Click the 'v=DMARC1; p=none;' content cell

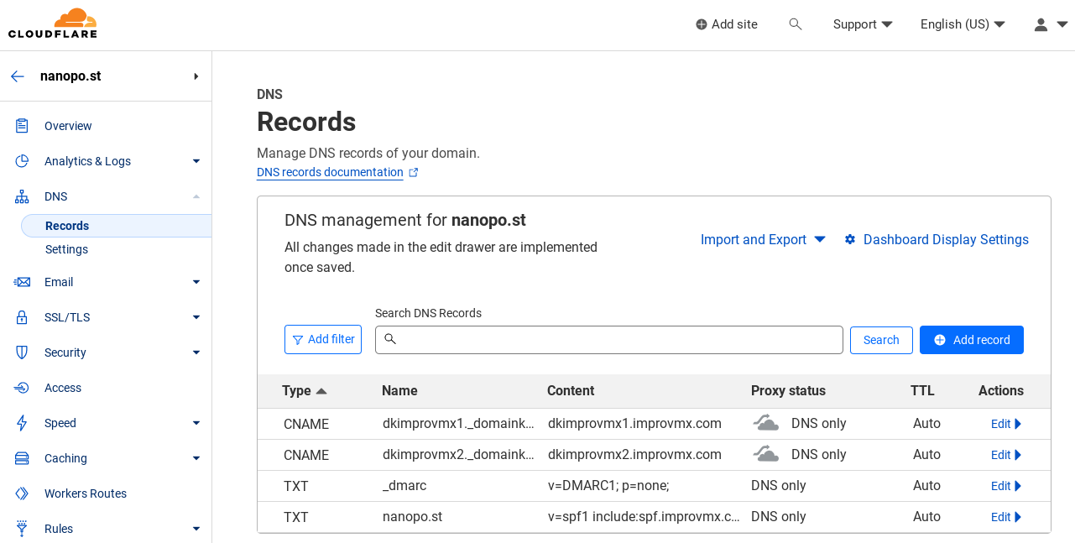coord(608,486)
